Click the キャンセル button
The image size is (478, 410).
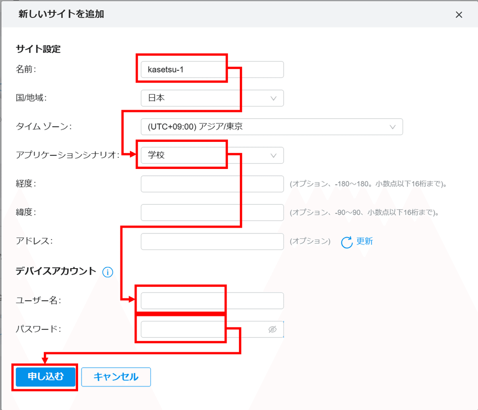[116, 377]
